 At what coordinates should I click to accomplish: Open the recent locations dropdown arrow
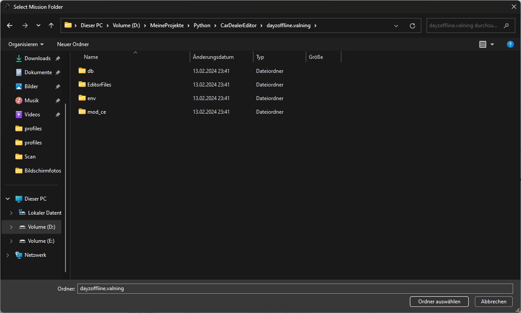(x=38, y=25)
